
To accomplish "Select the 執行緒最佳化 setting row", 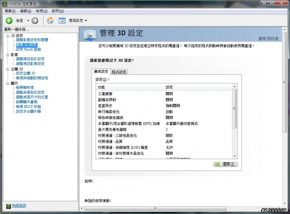I will tap(164, 112).
